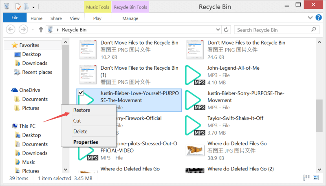
Task: Select the Where do Deleted Files Go (2) file
Action: click(x=240, y=169)
